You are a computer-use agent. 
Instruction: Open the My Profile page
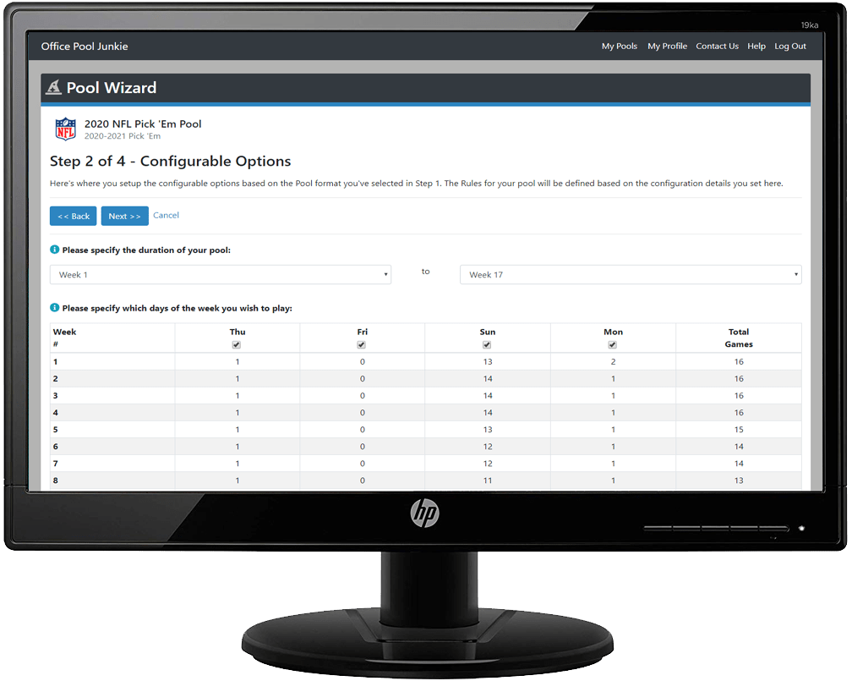667,46
